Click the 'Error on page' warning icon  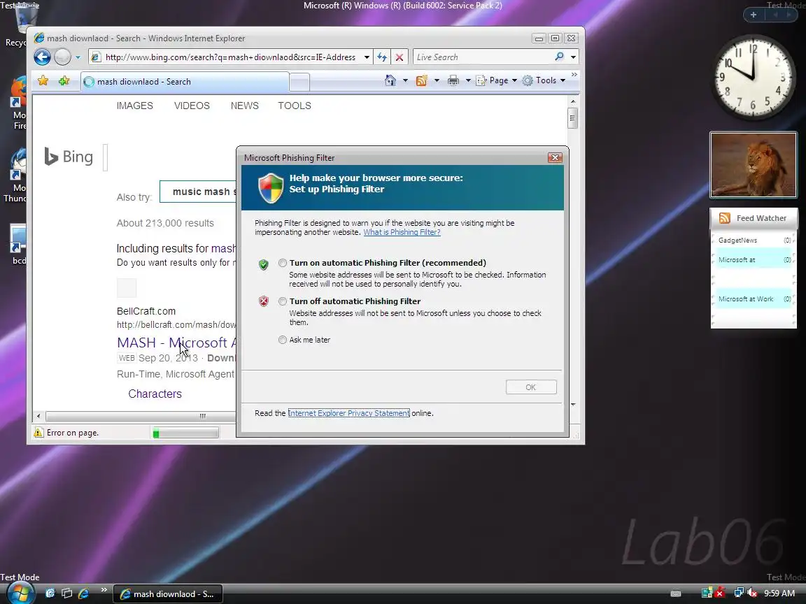pyautogui.click(x=38, y=433)
